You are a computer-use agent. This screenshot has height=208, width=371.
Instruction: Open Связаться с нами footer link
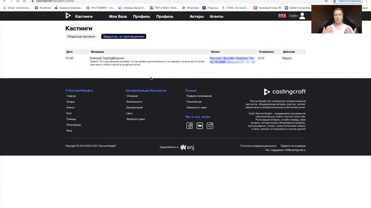(x=197, y=107)
